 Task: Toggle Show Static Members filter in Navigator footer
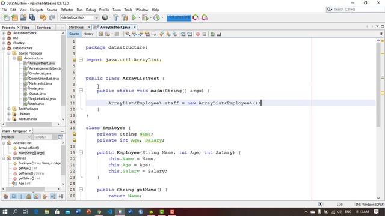(x=22, y=196)
